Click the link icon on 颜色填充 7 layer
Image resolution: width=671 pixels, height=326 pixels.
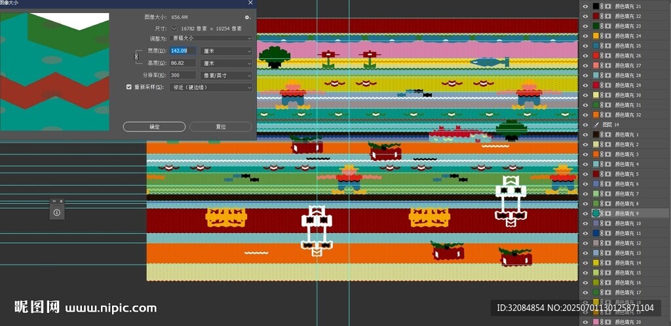(x=602, y=194)
